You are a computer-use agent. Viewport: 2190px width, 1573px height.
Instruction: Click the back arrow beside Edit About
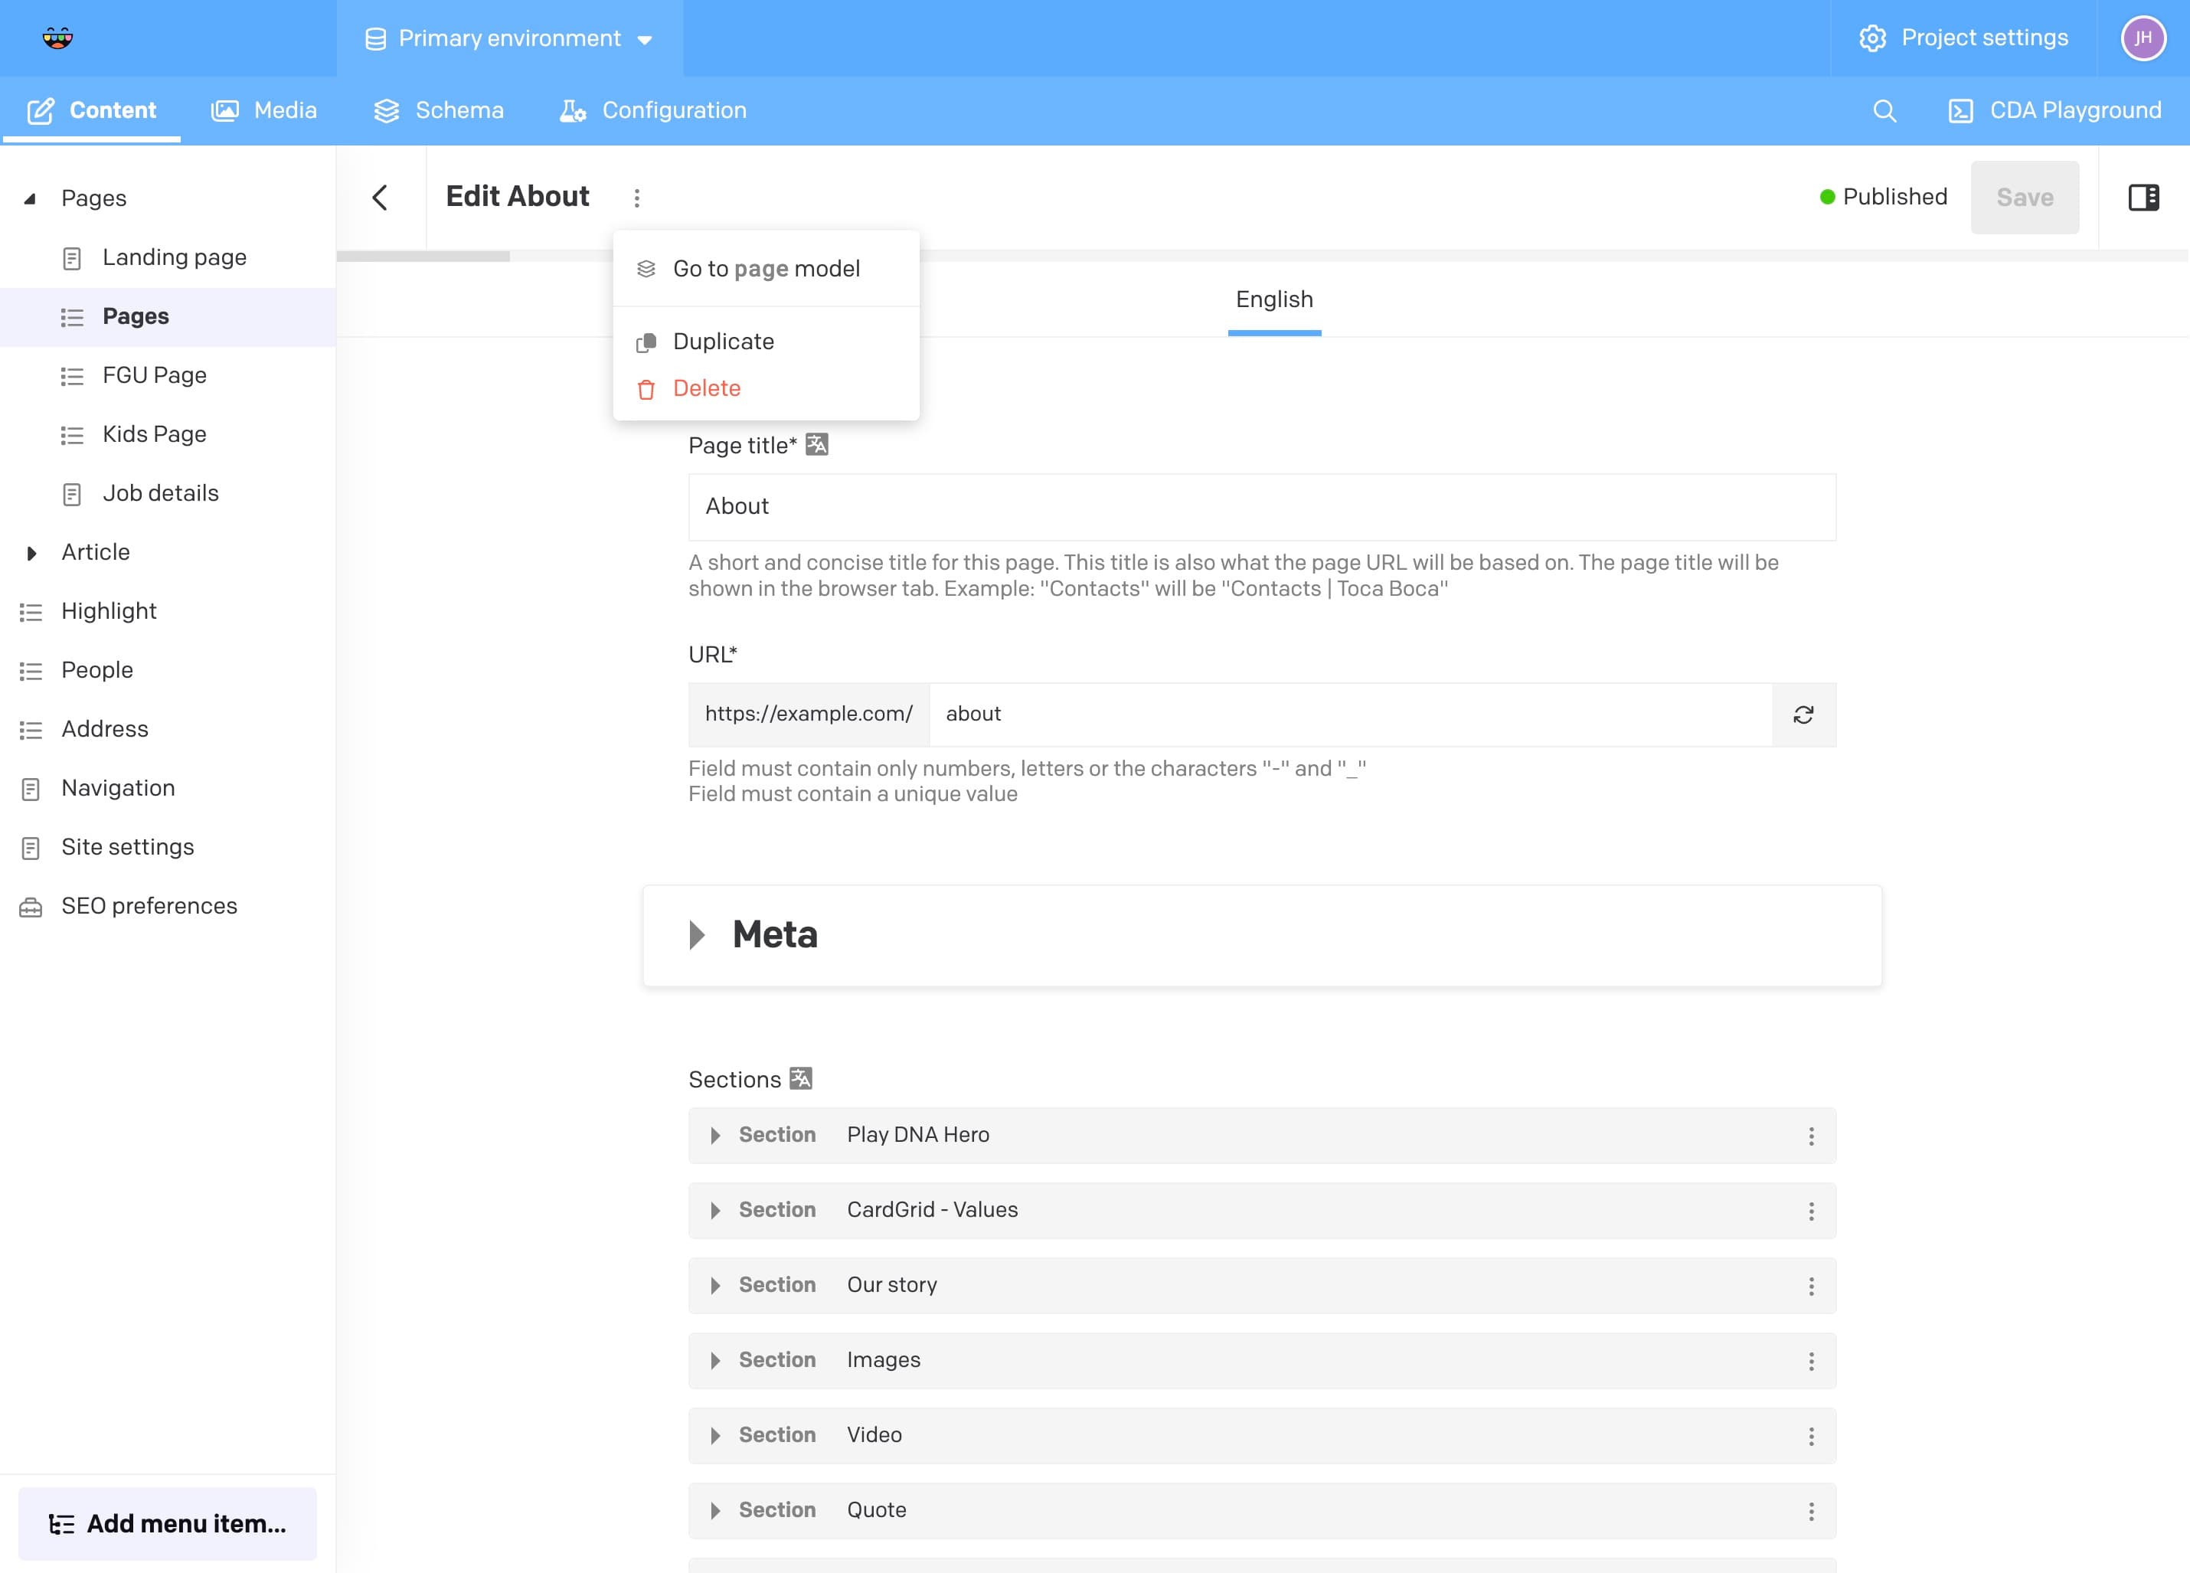pos(381,197)
